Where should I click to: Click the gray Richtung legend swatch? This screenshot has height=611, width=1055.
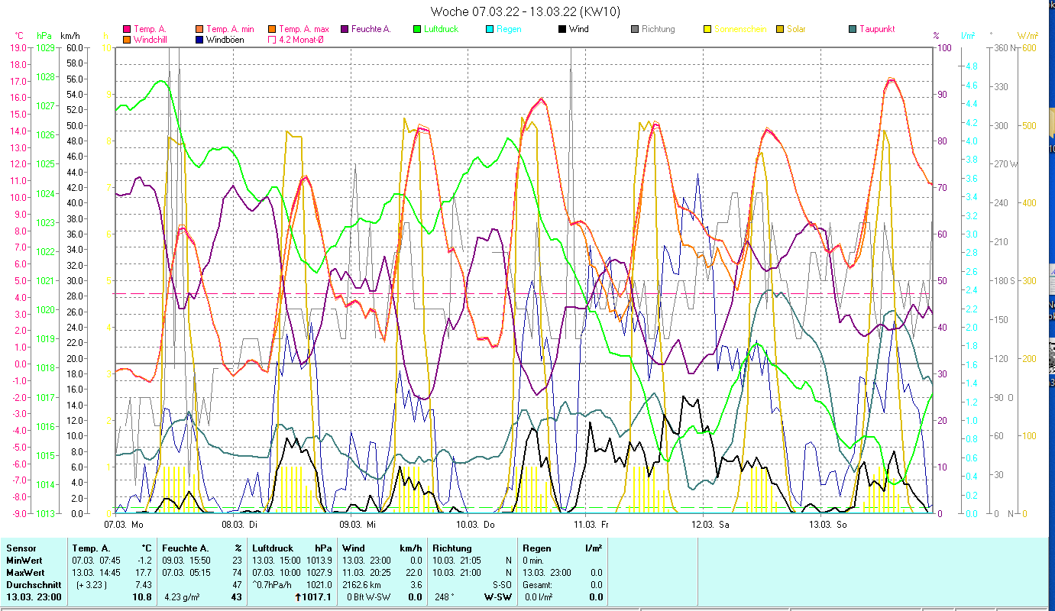(x=634, y=30)
